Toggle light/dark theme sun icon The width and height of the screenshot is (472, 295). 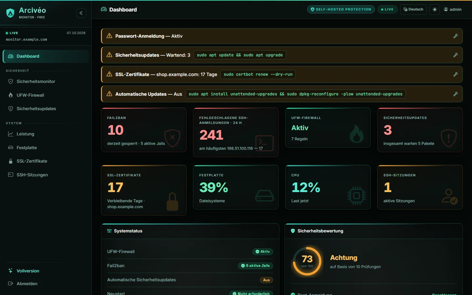pos(435,10)
